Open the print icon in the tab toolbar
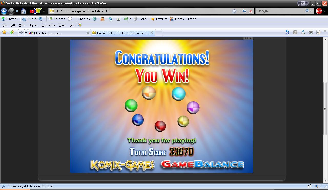The height and width of the screenshot is (190, 328). pos(311,32)
